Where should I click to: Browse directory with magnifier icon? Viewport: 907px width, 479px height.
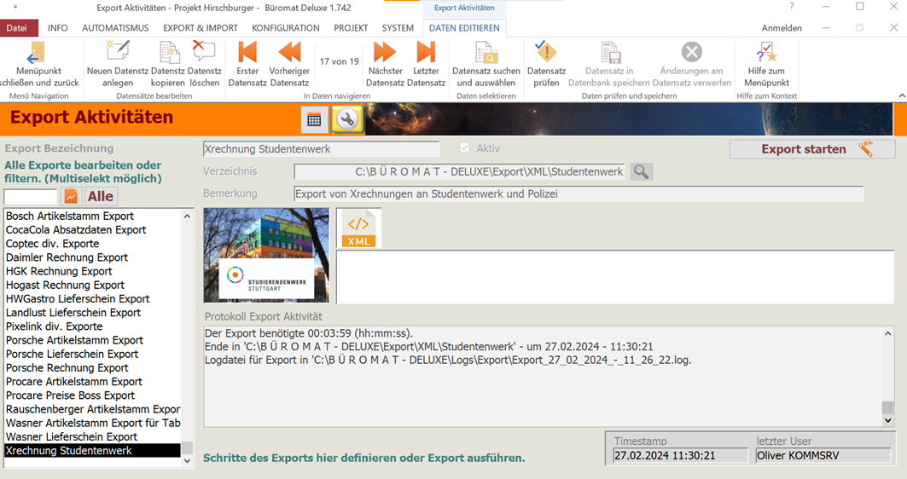tap(641, 172)
